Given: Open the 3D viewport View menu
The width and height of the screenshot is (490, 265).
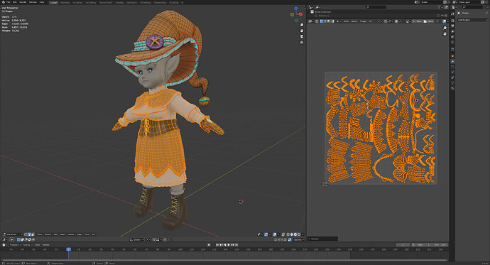Looking at the screenshot, I should pyautogui.click(x=39, y=234).
